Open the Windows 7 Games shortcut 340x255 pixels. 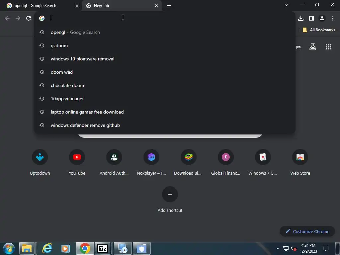[x=263, y=162]
